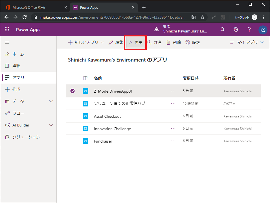
Task: Open the ソリューションの正常性ハブ app link
Action: [120, 103]
